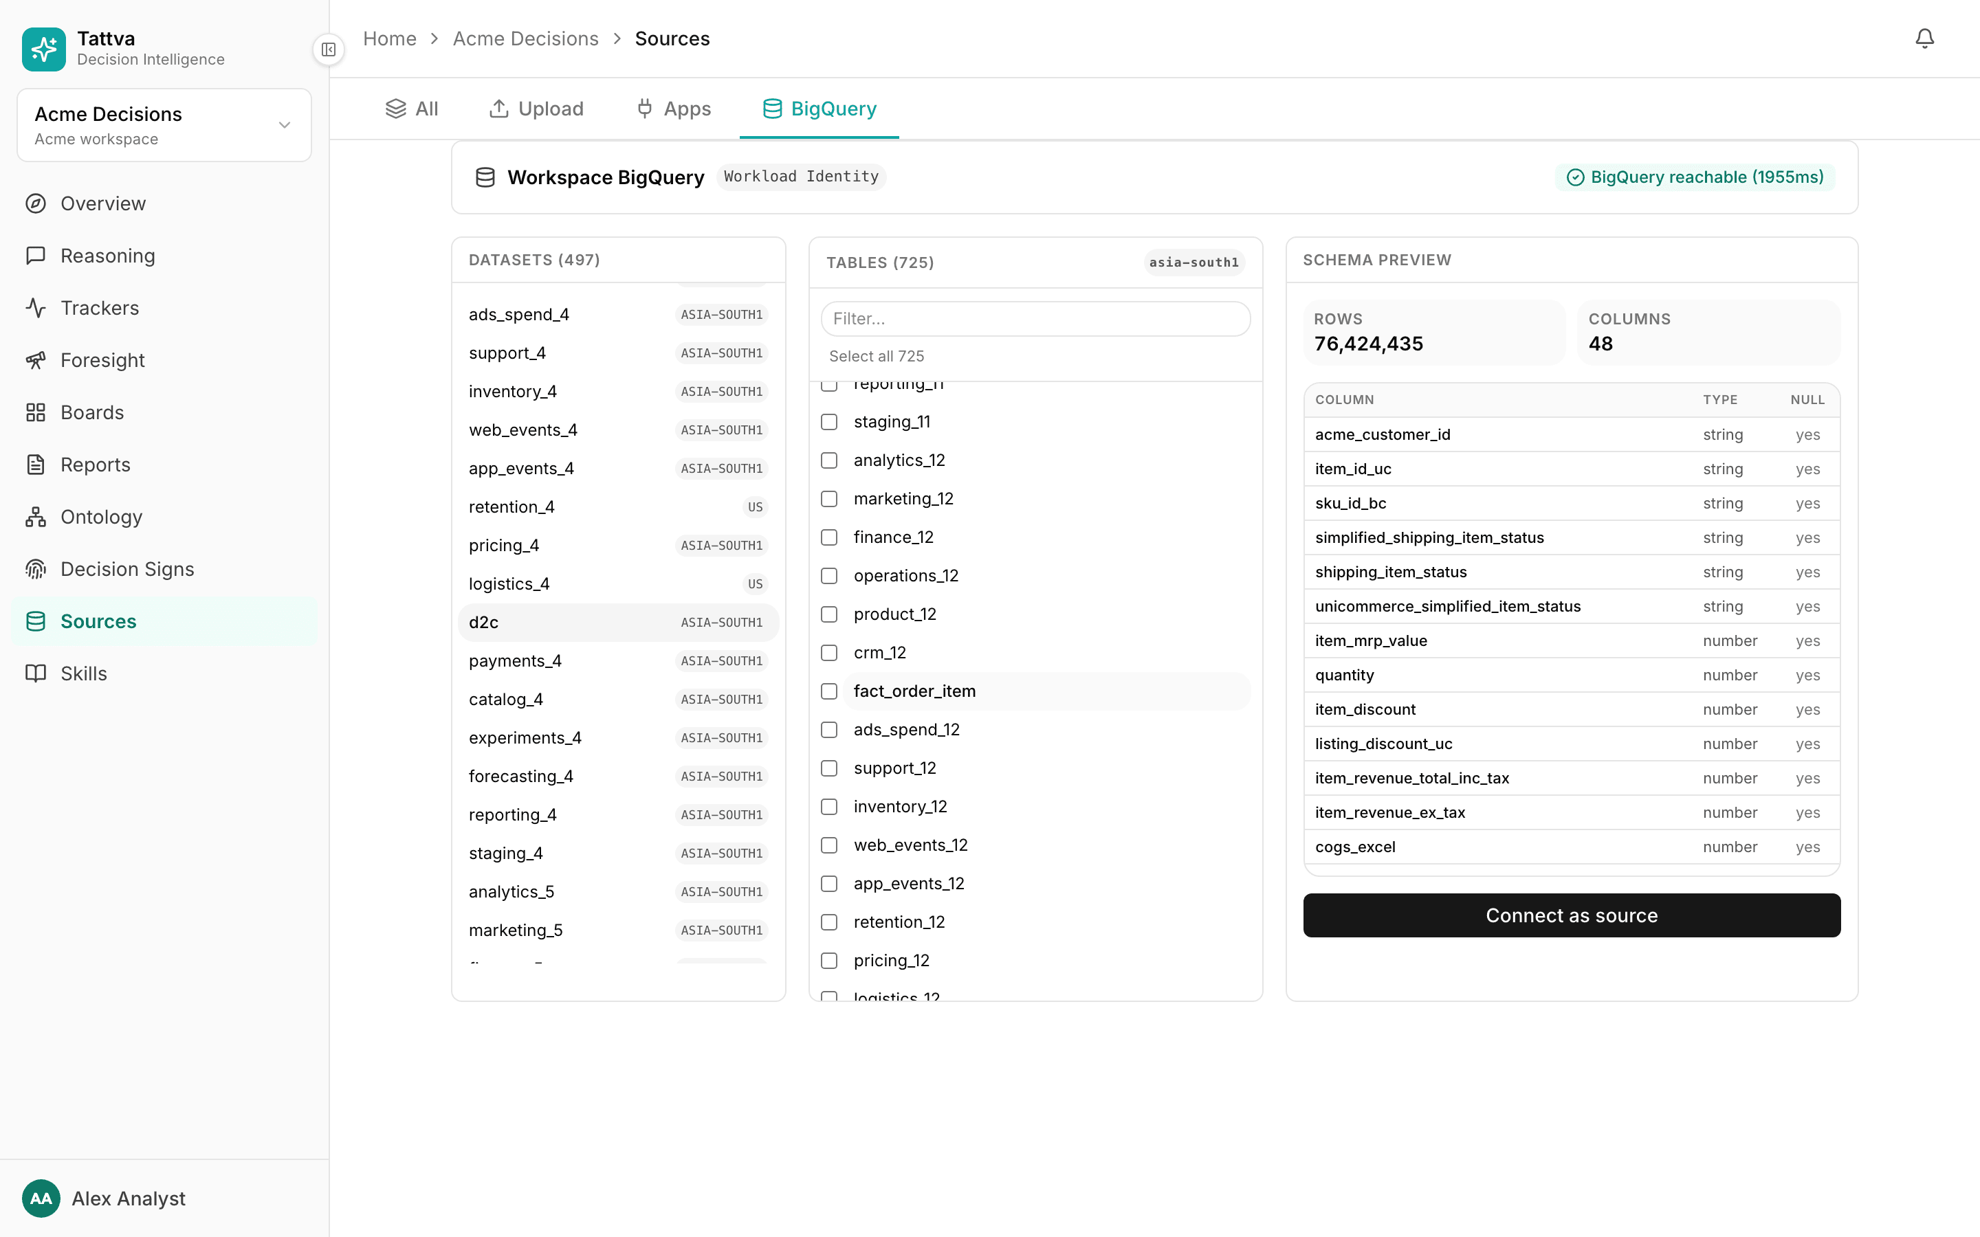Open notifications bell icon

pos(1924,38)
